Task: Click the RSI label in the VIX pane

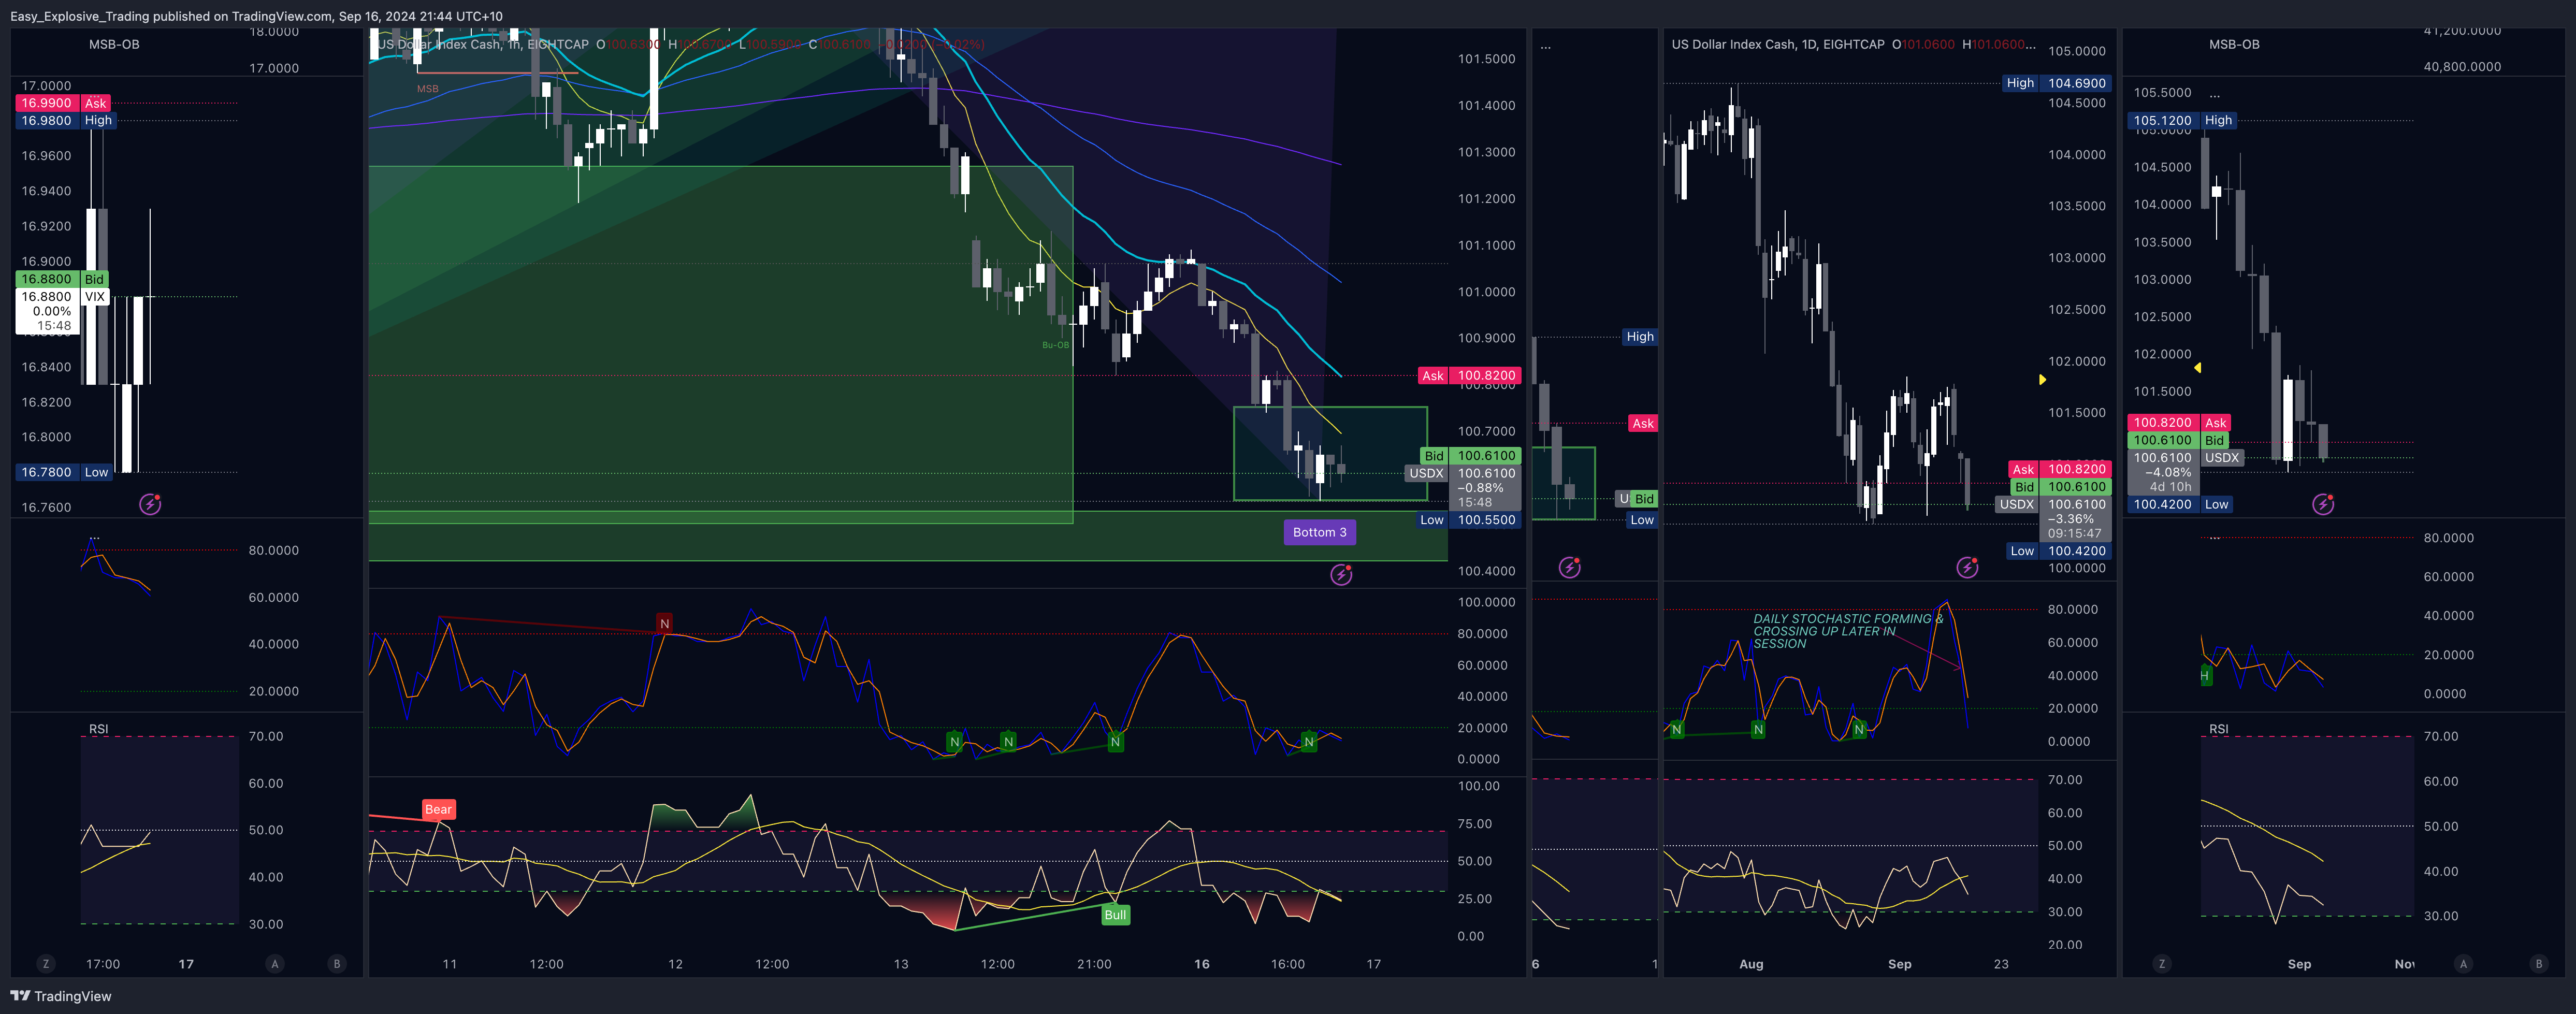Action: [98, 729]
